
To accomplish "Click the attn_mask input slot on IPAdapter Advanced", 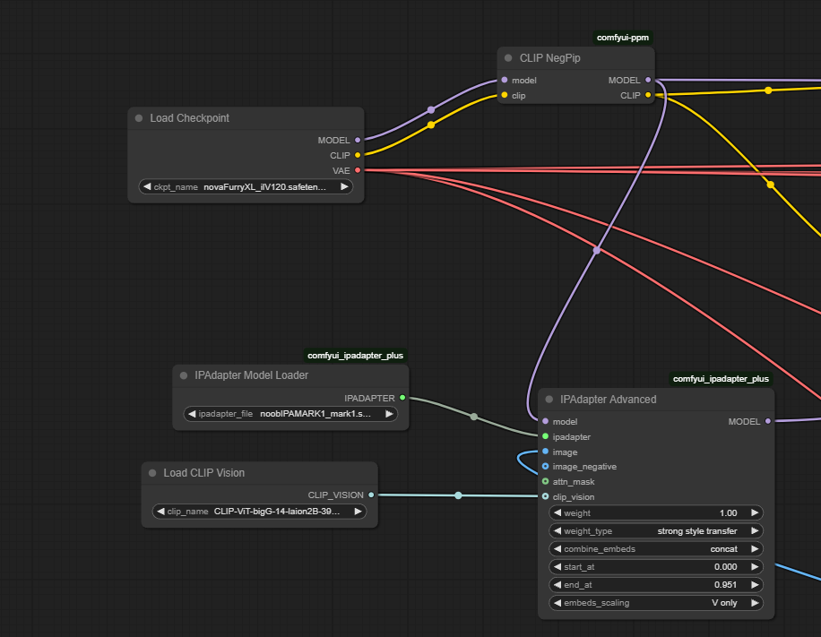I will (545, 481).
